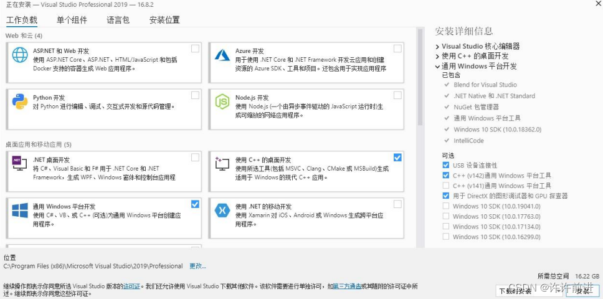Image resolution: width=603 pixels, height=299 pixels.
Task: Click the IntelliCode included item
Action: tap(468, 140)
